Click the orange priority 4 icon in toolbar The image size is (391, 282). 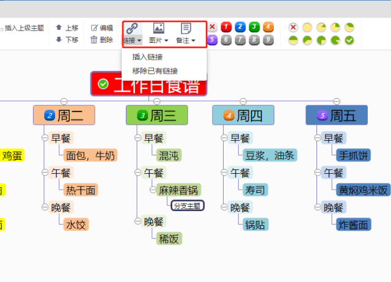coord(268,27)
